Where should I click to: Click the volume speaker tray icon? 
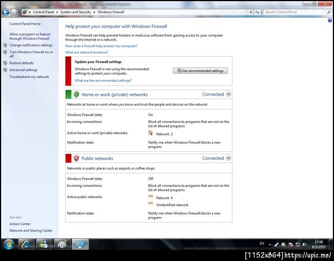point(304,245)
